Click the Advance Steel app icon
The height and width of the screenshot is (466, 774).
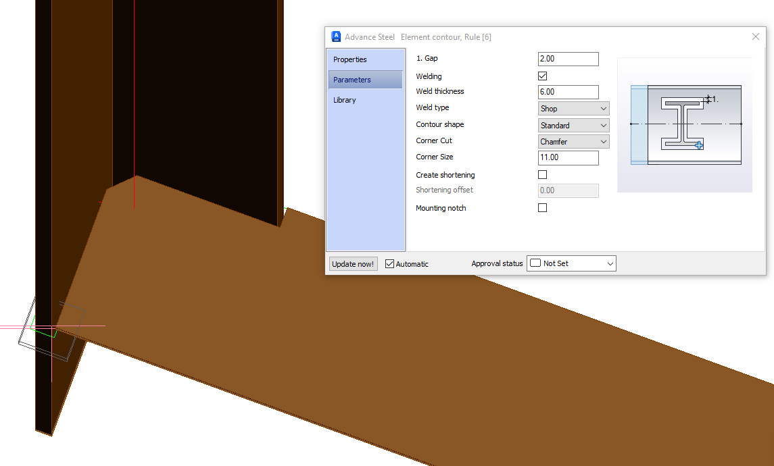click(x=336, y=36)
